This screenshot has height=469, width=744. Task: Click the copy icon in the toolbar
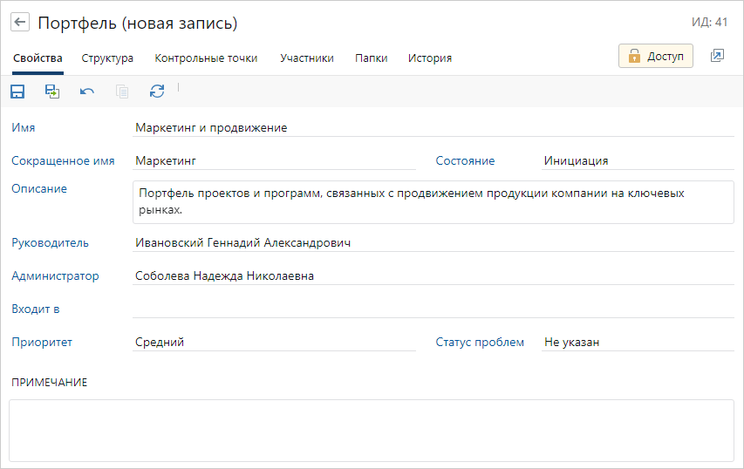[x=122, y=91]
